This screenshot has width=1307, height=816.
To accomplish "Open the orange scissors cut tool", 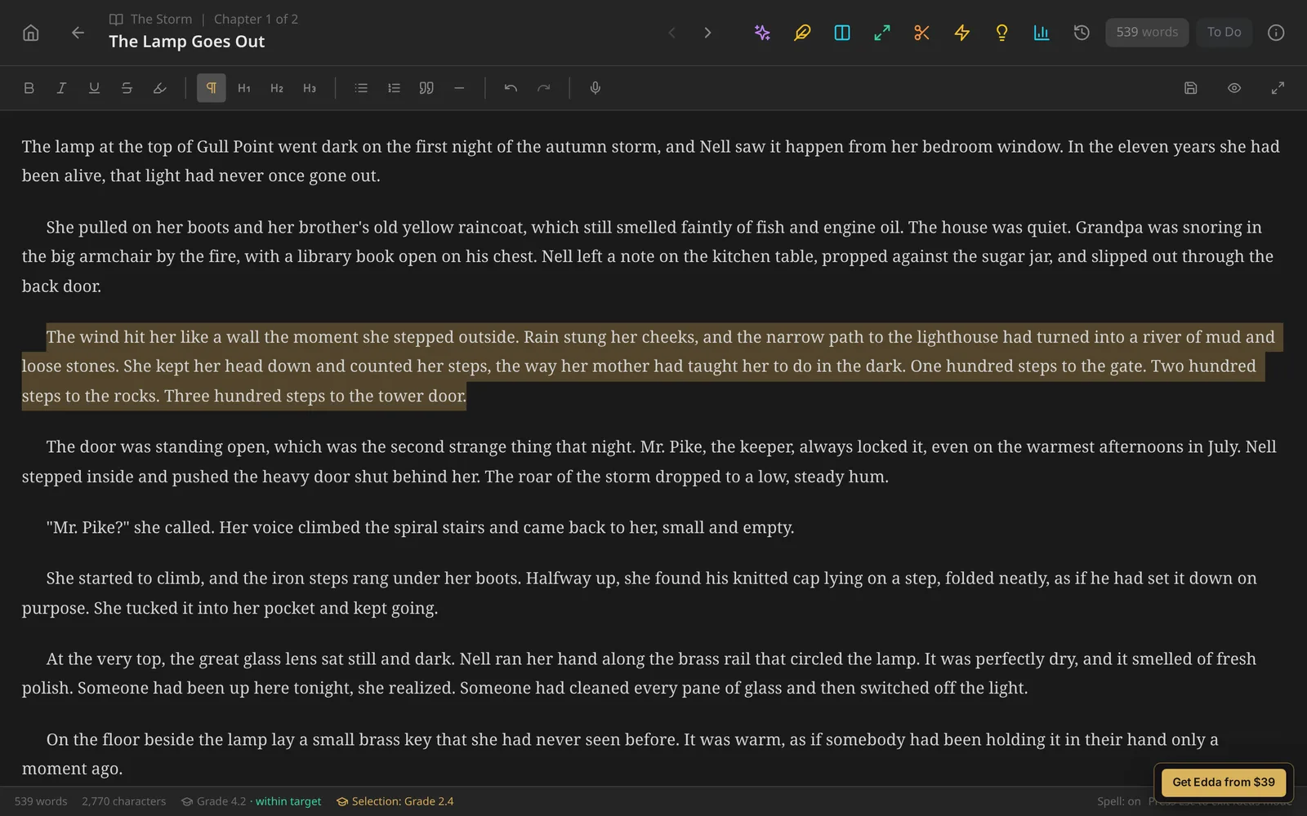I will [x=921, y=33].
